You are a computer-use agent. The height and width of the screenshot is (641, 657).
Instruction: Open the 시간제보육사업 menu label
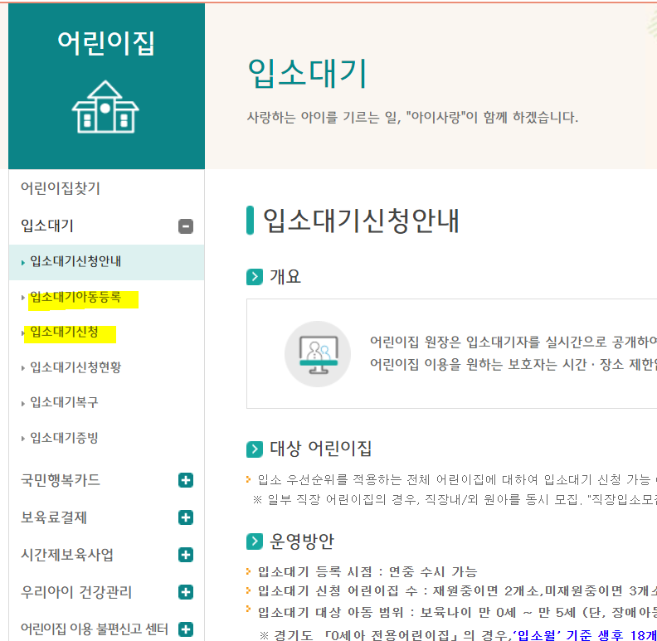(67, 555)
